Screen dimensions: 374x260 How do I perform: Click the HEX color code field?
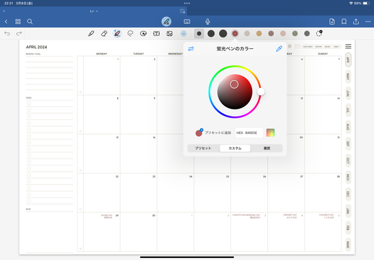click(250, 133)
